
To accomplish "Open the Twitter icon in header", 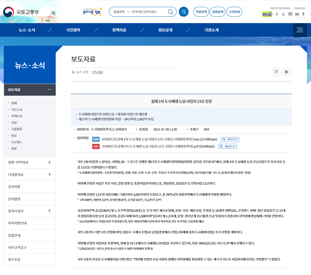I will (283, 14).
